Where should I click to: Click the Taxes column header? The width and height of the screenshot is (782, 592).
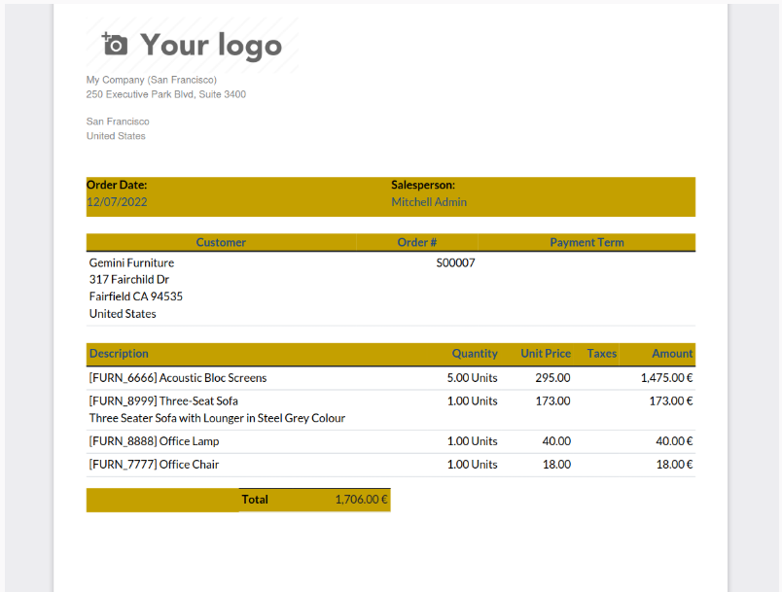601,354
